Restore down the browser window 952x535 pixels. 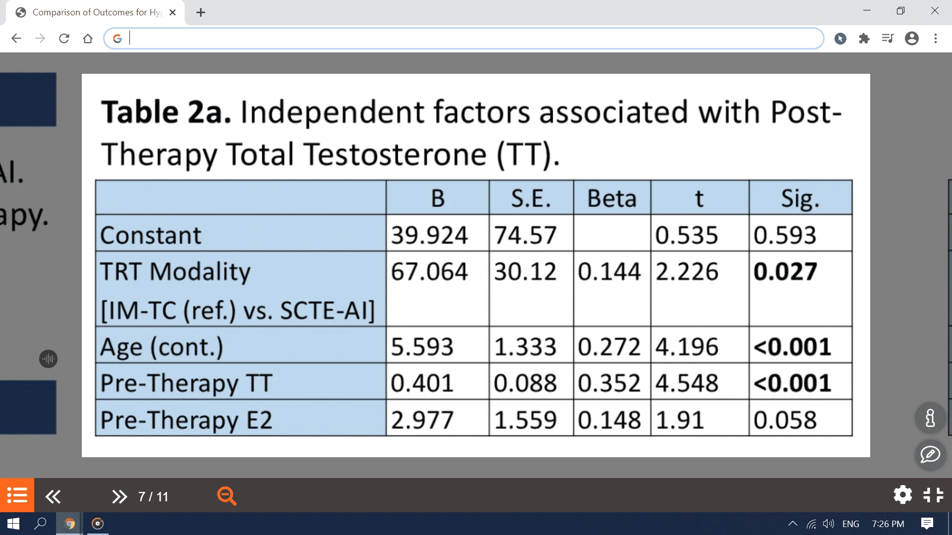[x=900, y=10]
